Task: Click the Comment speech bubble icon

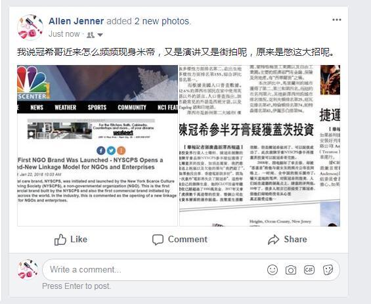Action: [x=158, y=240]
